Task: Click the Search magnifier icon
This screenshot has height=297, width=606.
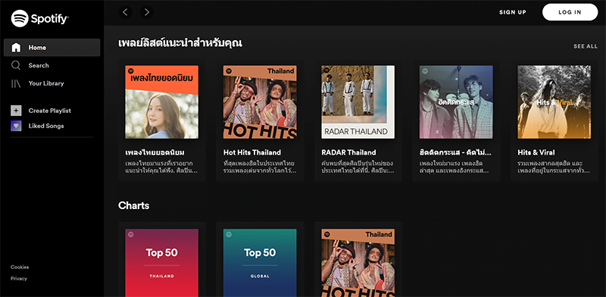Action: (x=16, y=65)
